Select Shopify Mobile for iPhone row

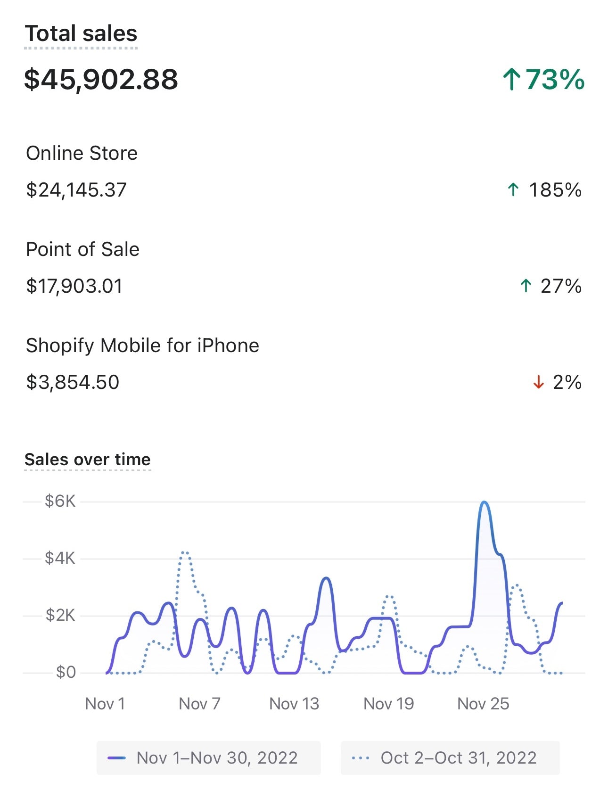coord(304,364)
